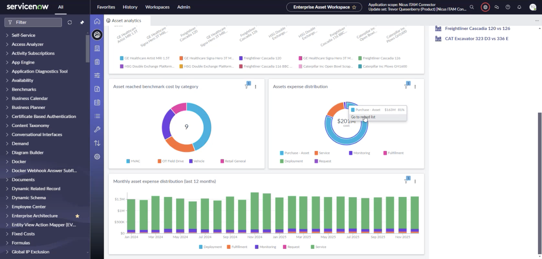This screenshot has height=259, width=542.
Task: Toggle Retail General legend entry
Action: (x=233, y=161)
